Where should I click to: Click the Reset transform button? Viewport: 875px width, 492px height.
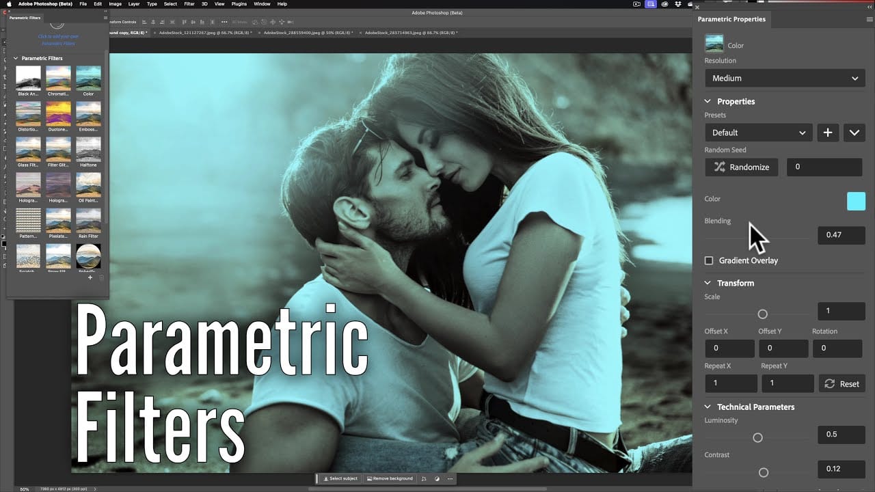tap(842, 384)
